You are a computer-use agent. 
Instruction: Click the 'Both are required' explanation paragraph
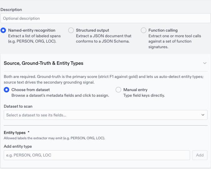pos(104,79)
